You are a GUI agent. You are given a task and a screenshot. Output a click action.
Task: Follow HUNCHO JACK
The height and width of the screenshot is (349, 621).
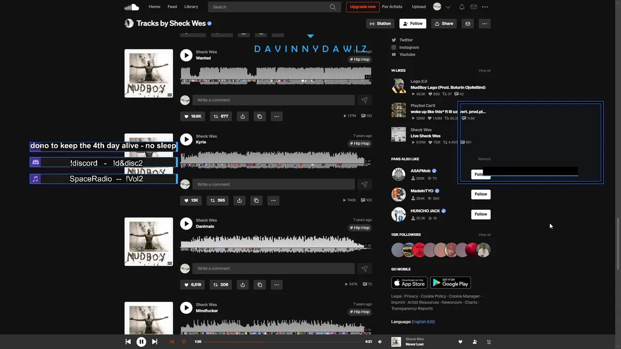tap(481, 214)
